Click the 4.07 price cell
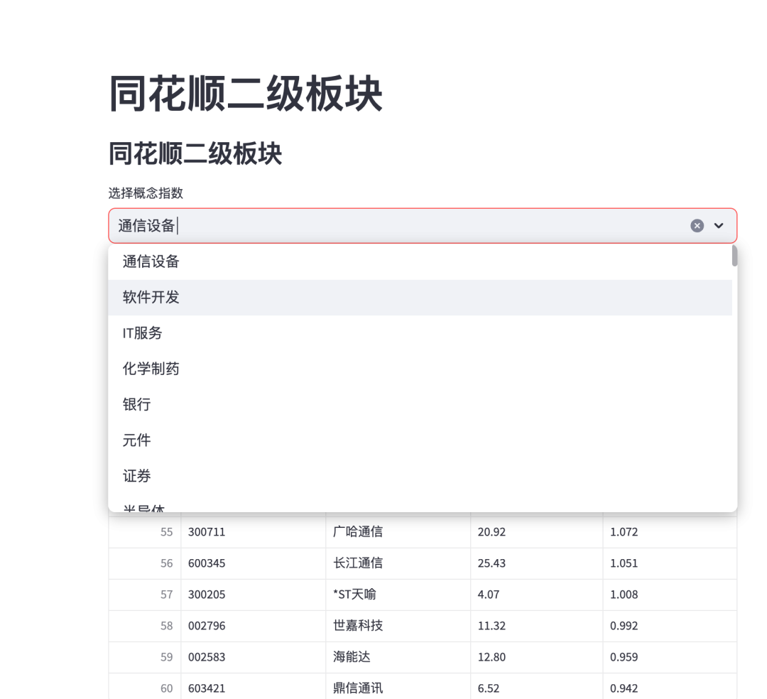Screen dimensions: 767x699 click(537, 595)
